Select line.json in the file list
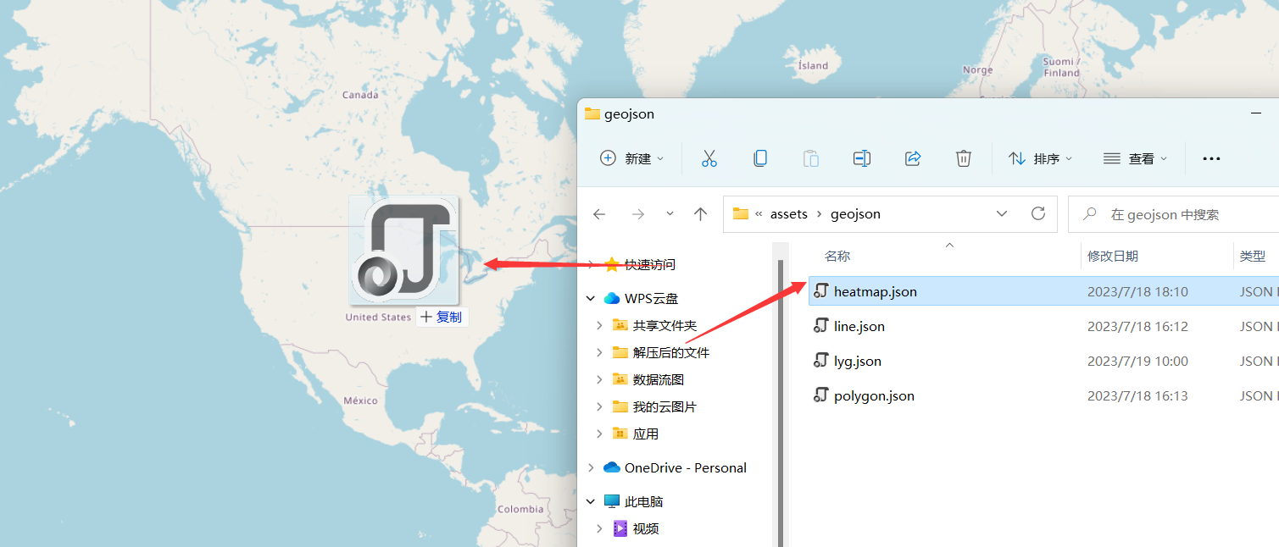Image resolution: width=1279 pixels, height=547 pixels. [859, 325]
